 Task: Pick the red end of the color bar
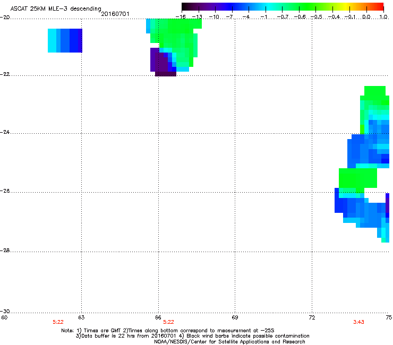click(x=380, y=6)
